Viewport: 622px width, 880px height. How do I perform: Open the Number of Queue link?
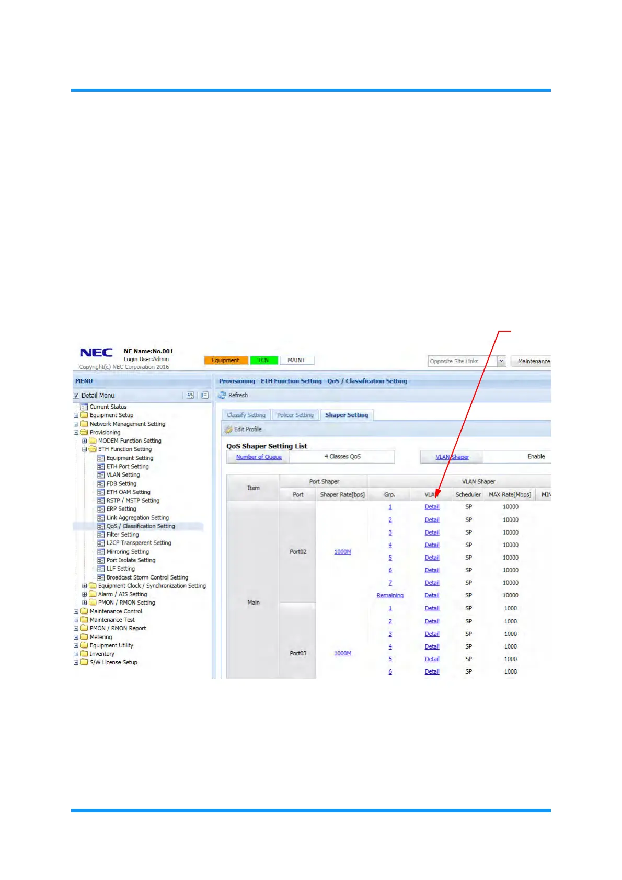tap(259, 457)
